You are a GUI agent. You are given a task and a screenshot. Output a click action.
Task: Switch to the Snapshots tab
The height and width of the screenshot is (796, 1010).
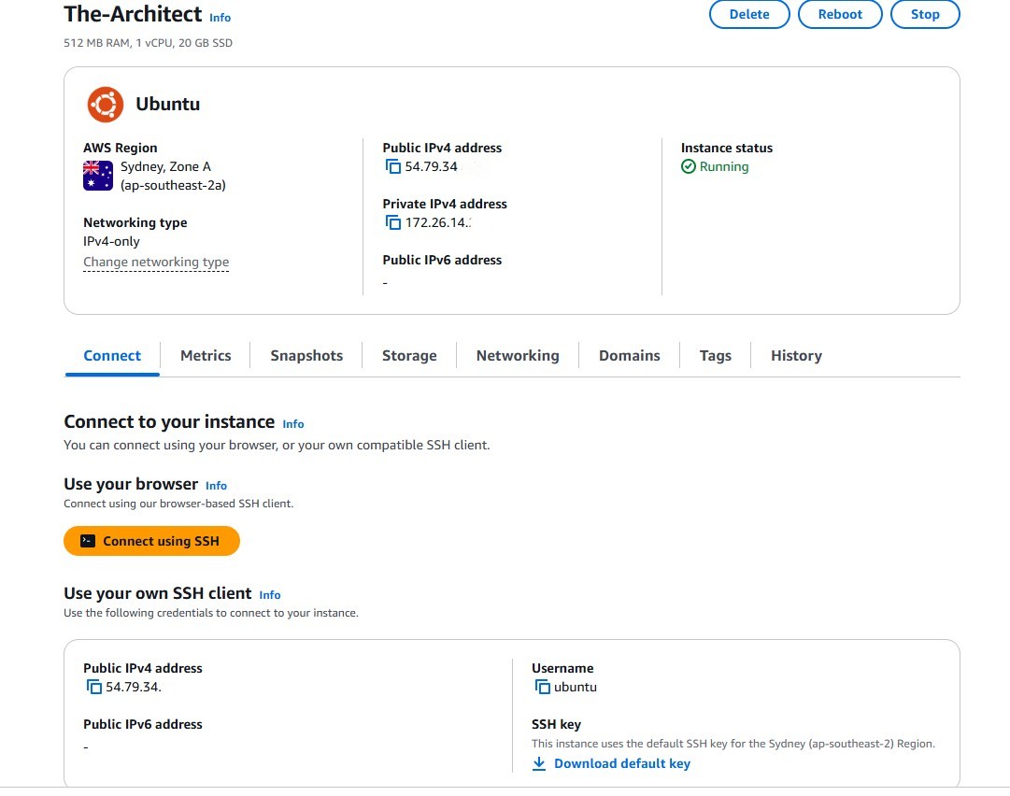[x=306, y=356]
